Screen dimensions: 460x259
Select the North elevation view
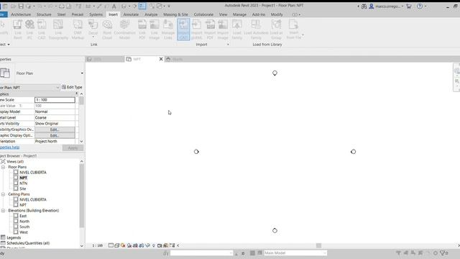tap(24, 222)
